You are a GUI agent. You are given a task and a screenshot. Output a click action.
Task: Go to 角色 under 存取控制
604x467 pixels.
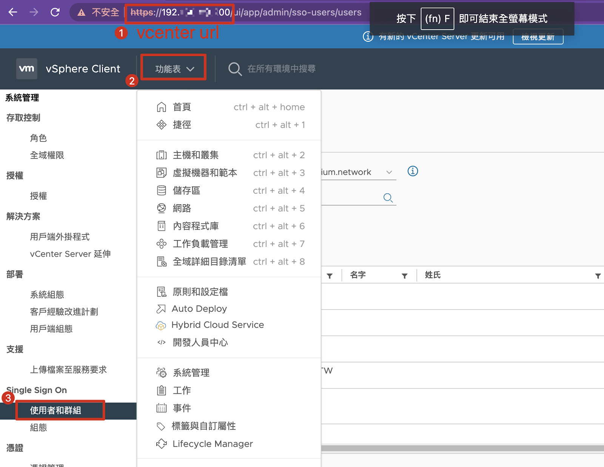(39, 138)
